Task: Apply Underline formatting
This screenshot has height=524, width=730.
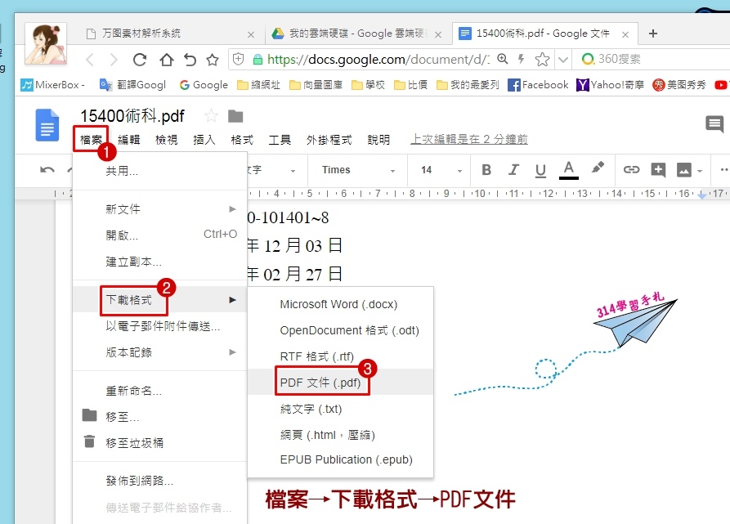Action: point(540,170)
